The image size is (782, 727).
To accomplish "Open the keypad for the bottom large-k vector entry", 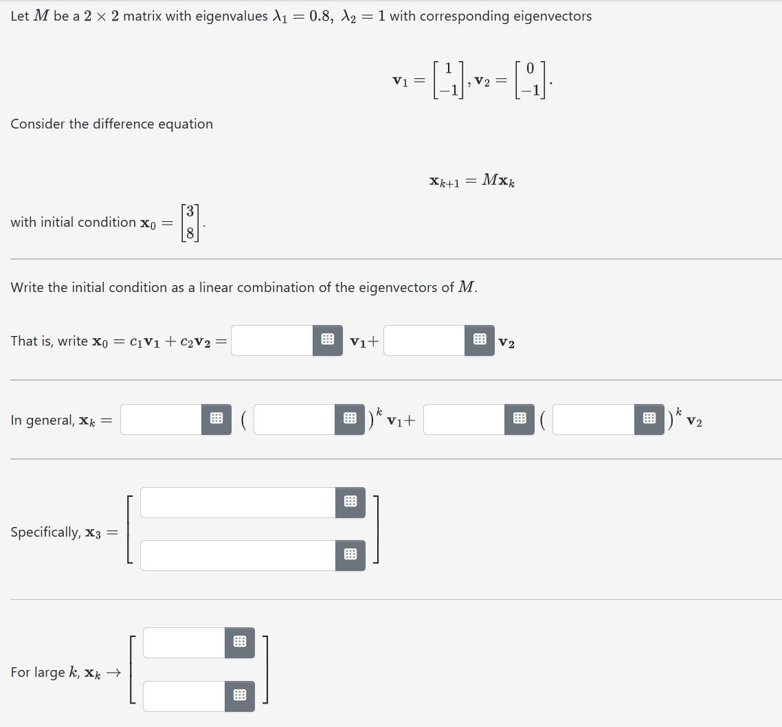I will (239, 695).
